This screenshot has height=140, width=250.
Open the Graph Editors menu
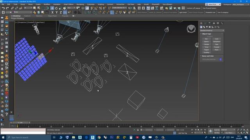tap(69, 4)
